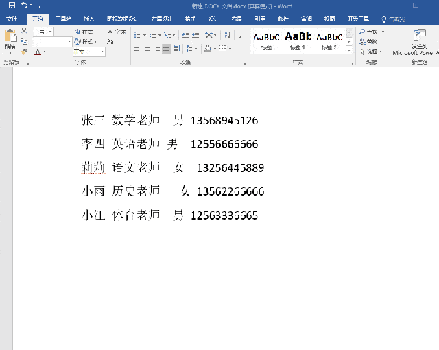
Task: Undo the last action
Action: [x=25, y=5]
